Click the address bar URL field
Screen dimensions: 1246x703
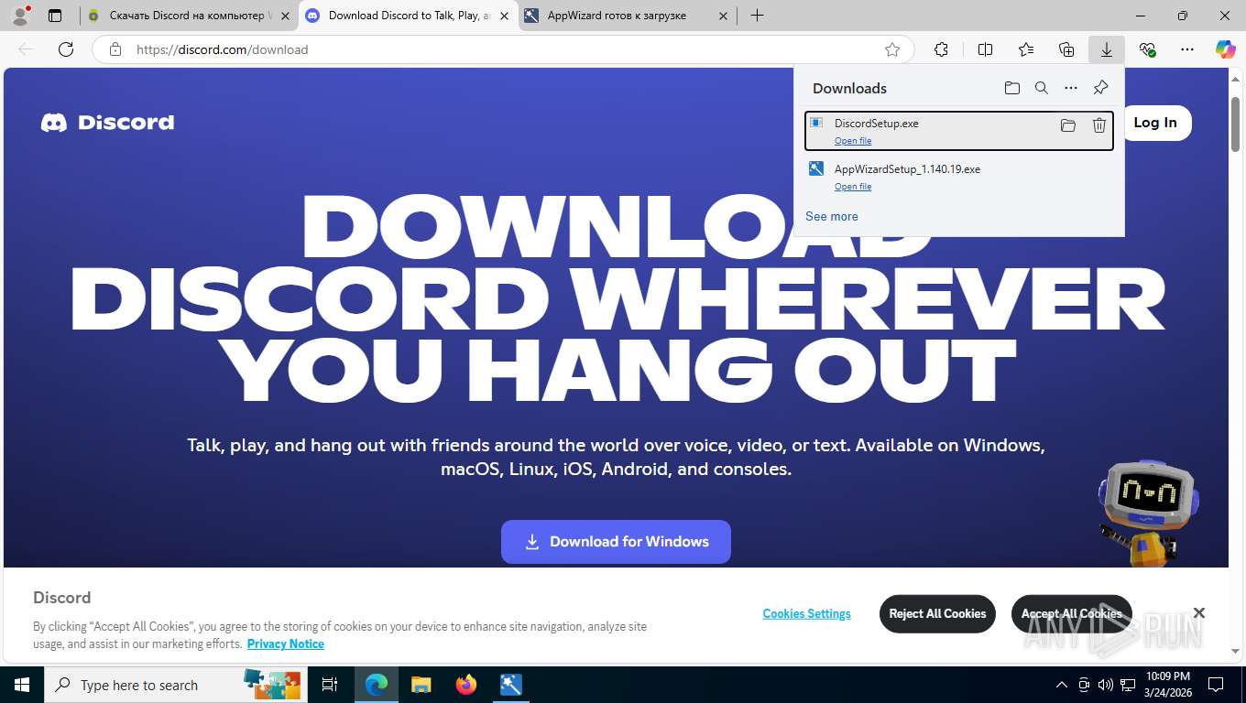tap(502, 49)
